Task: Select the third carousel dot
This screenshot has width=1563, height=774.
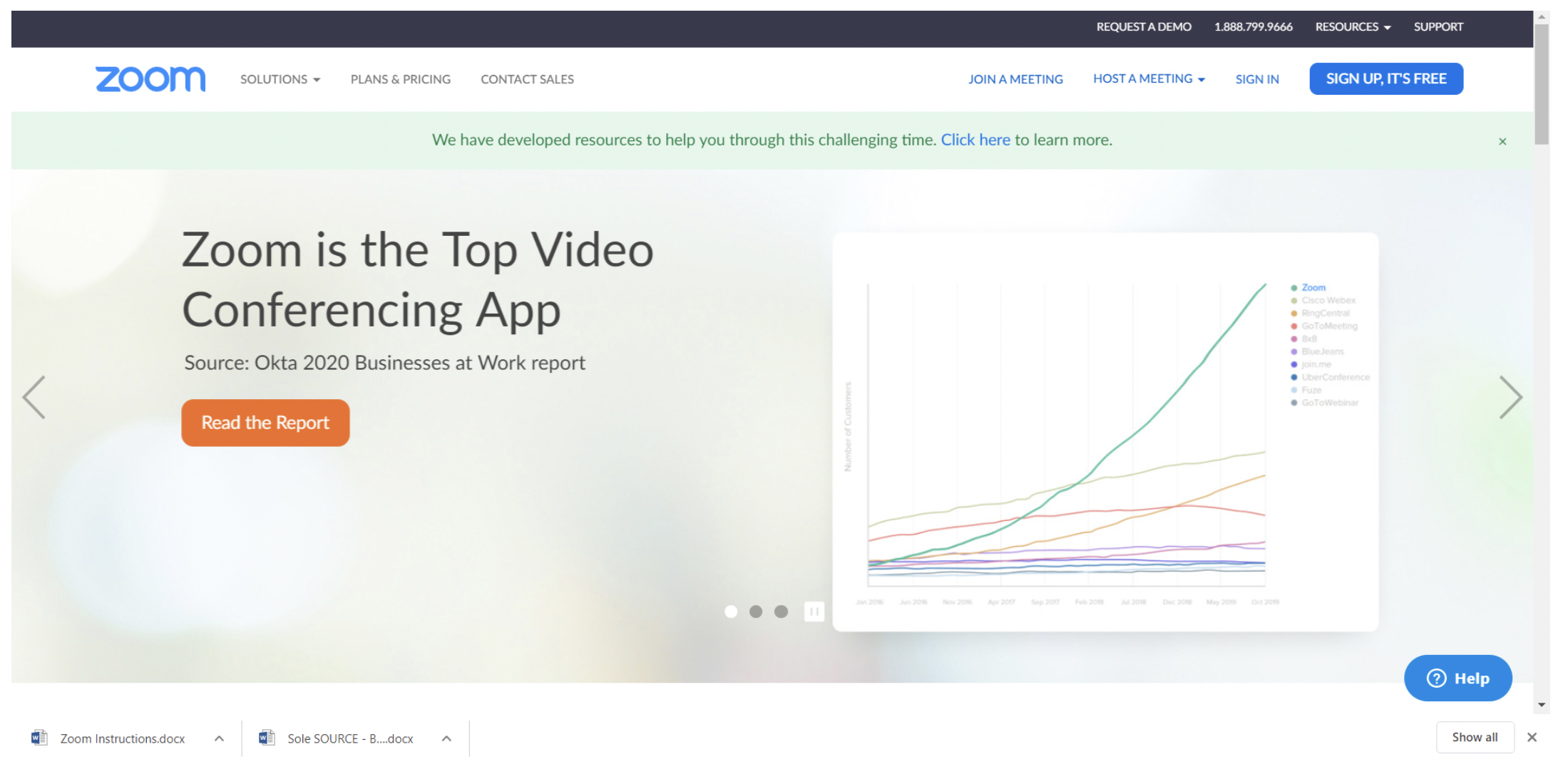Action: [781, 612]
